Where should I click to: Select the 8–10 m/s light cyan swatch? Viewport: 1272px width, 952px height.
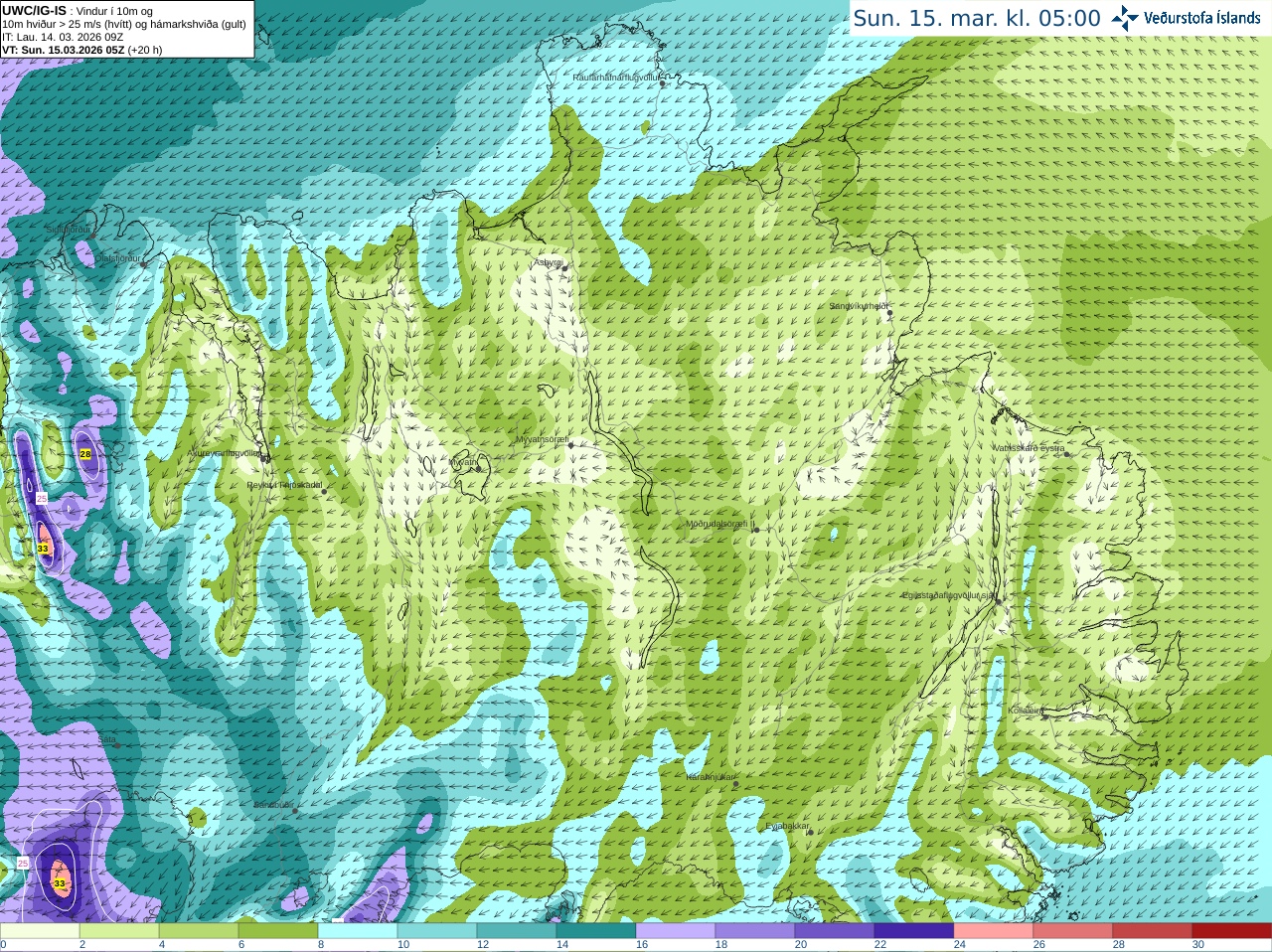tap(358, 931)
